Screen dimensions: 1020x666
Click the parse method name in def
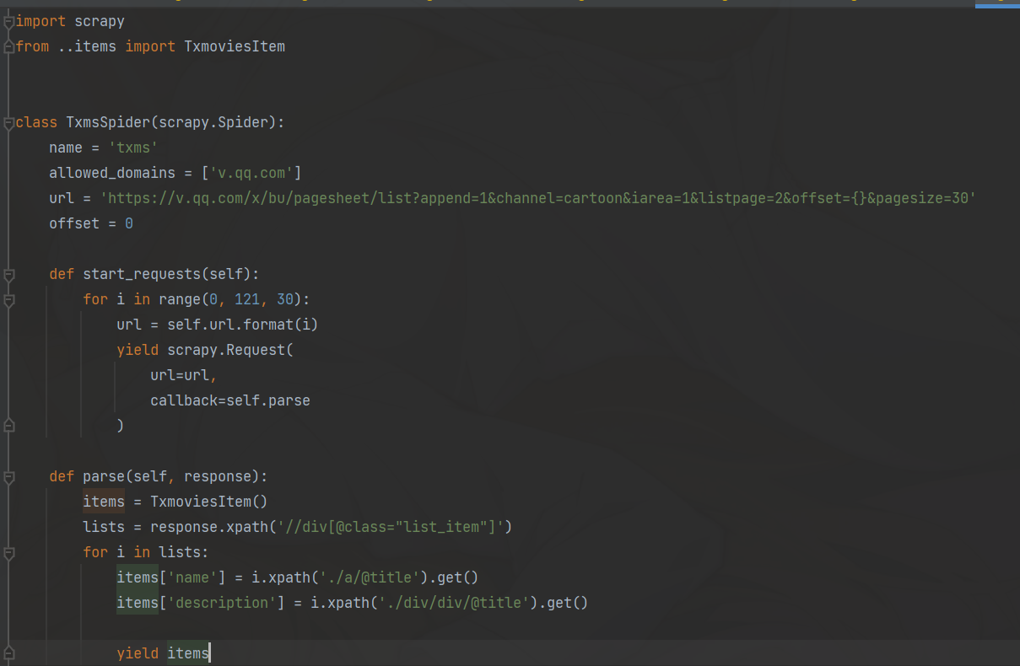[104, 476]
